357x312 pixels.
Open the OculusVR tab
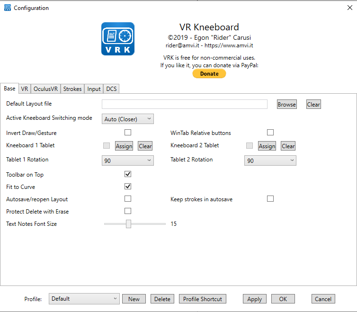[x=45, y=89]
